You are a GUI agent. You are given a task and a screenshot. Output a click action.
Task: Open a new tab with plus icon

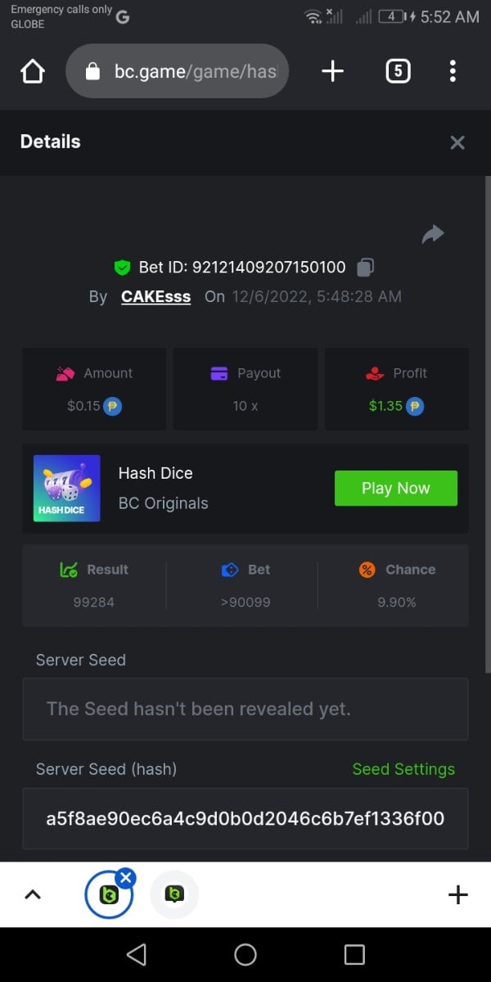[332, 72]
